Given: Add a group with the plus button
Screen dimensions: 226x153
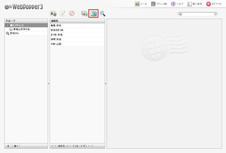Looking at the screenshot, I should [8, 146].
